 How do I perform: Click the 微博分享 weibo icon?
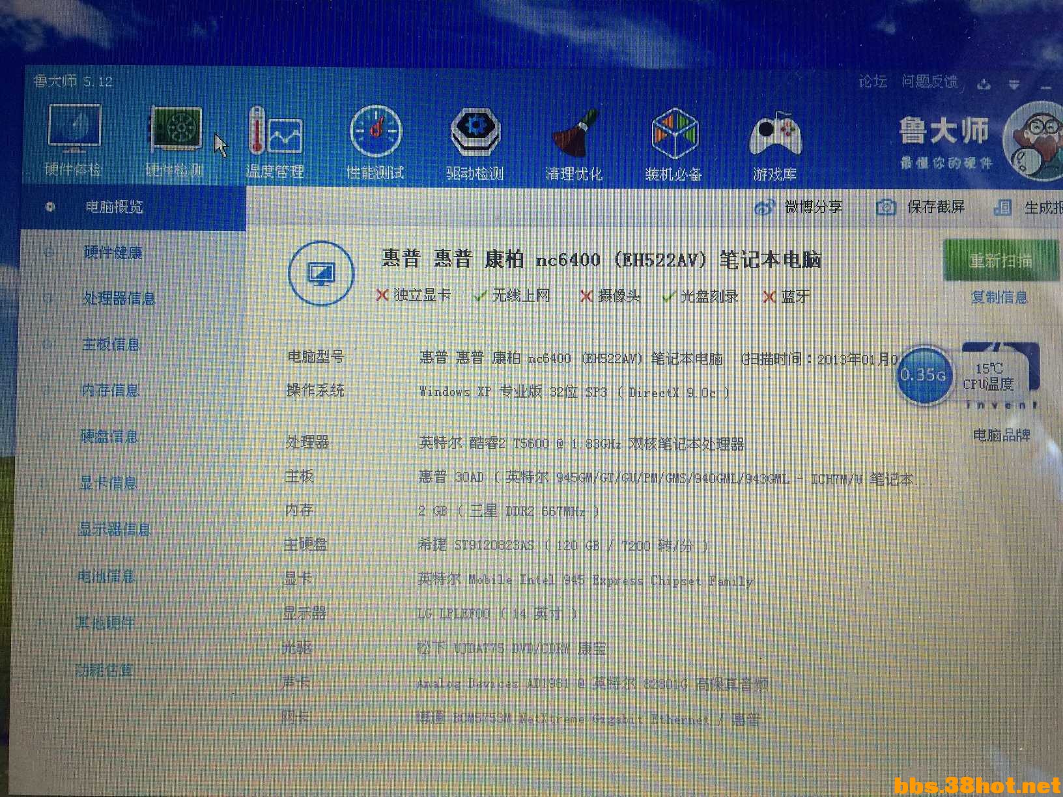(x=764, y=208)
